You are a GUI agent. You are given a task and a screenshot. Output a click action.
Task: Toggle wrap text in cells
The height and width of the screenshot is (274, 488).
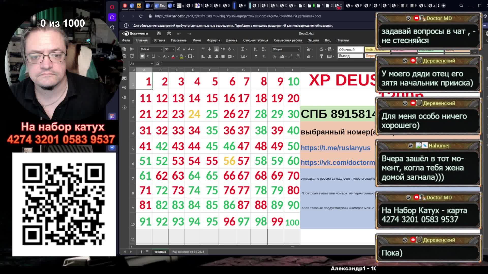tap(223, 49)
